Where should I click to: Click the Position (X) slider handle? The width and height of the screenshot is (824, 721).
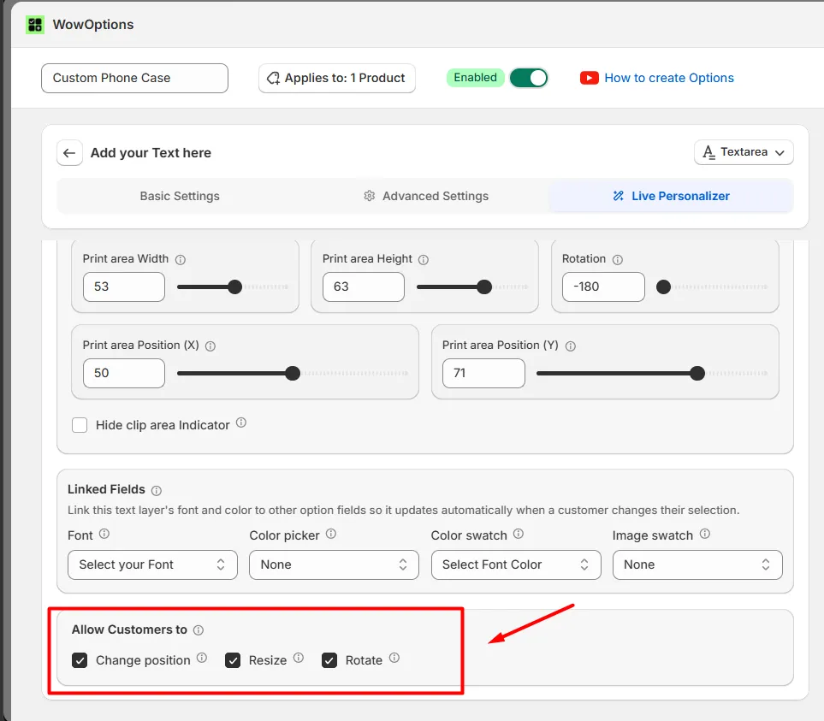point(293,374)
